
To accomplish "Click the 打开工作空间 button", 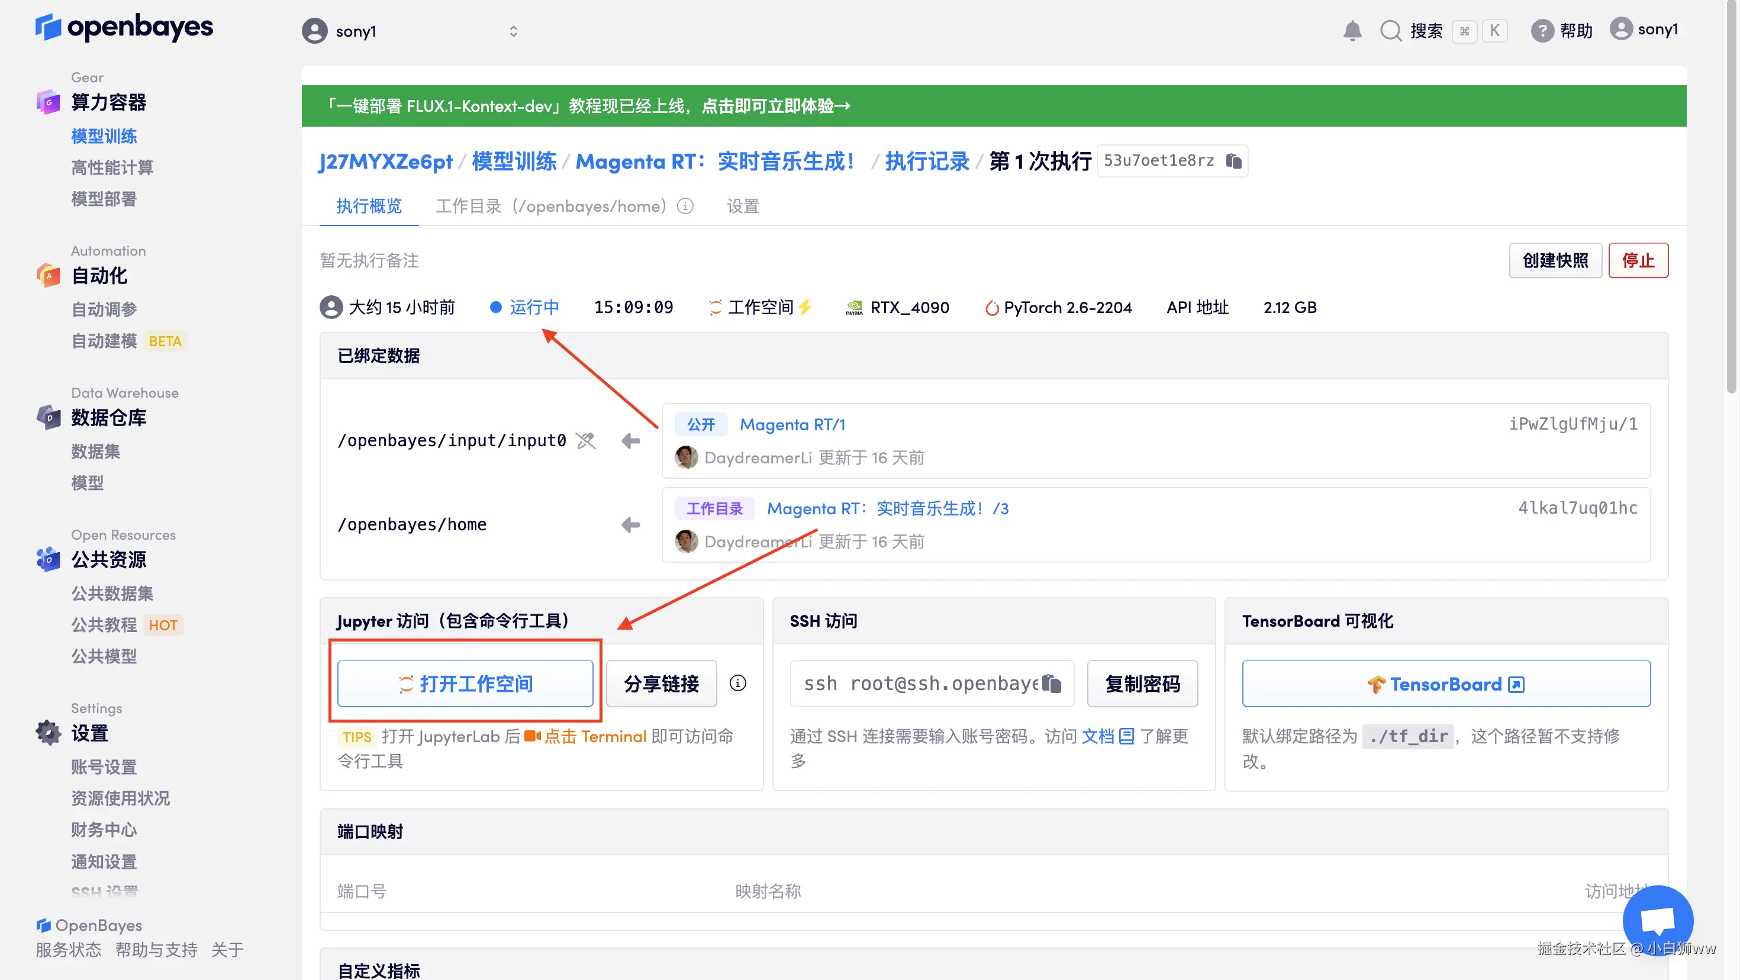I will pyautogui.click(x=465, y=684).
